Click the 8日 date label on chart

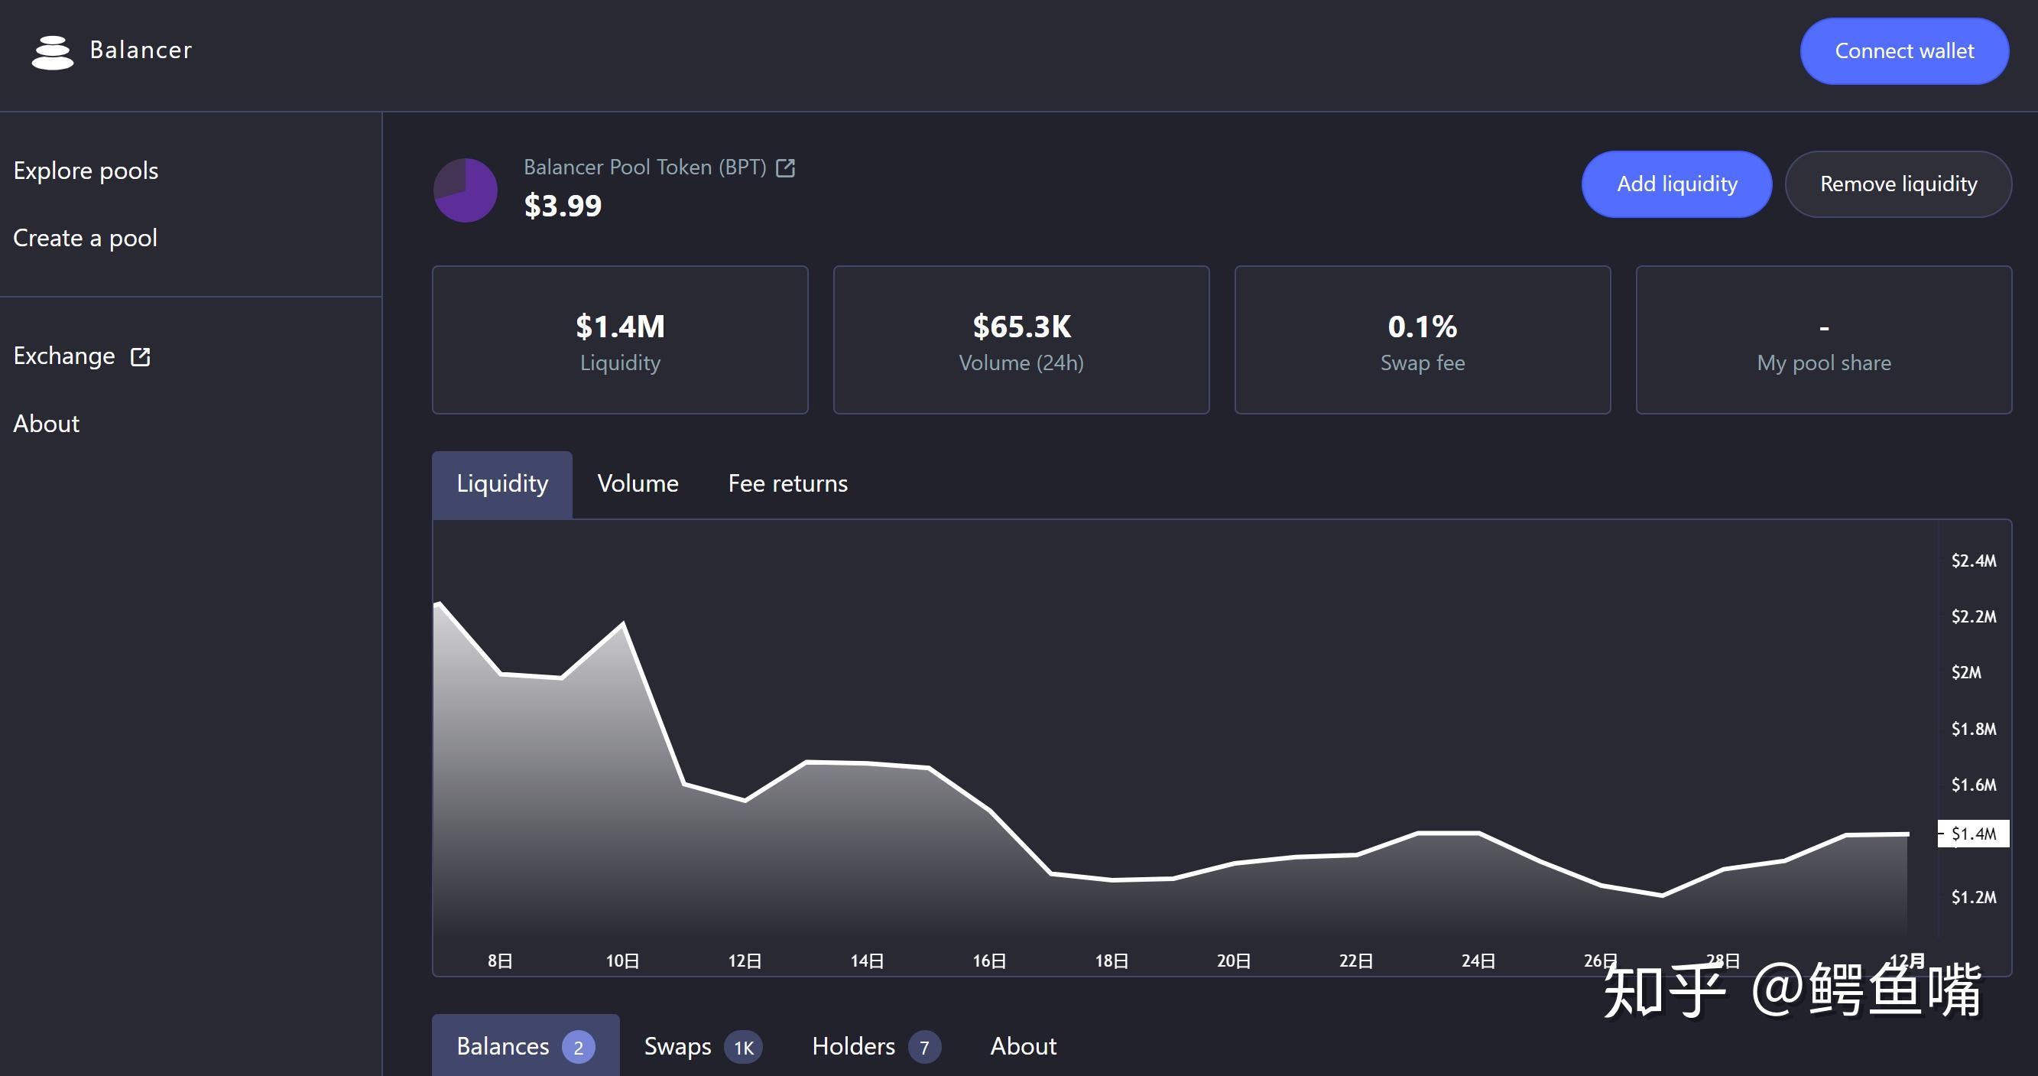[500, 961]
